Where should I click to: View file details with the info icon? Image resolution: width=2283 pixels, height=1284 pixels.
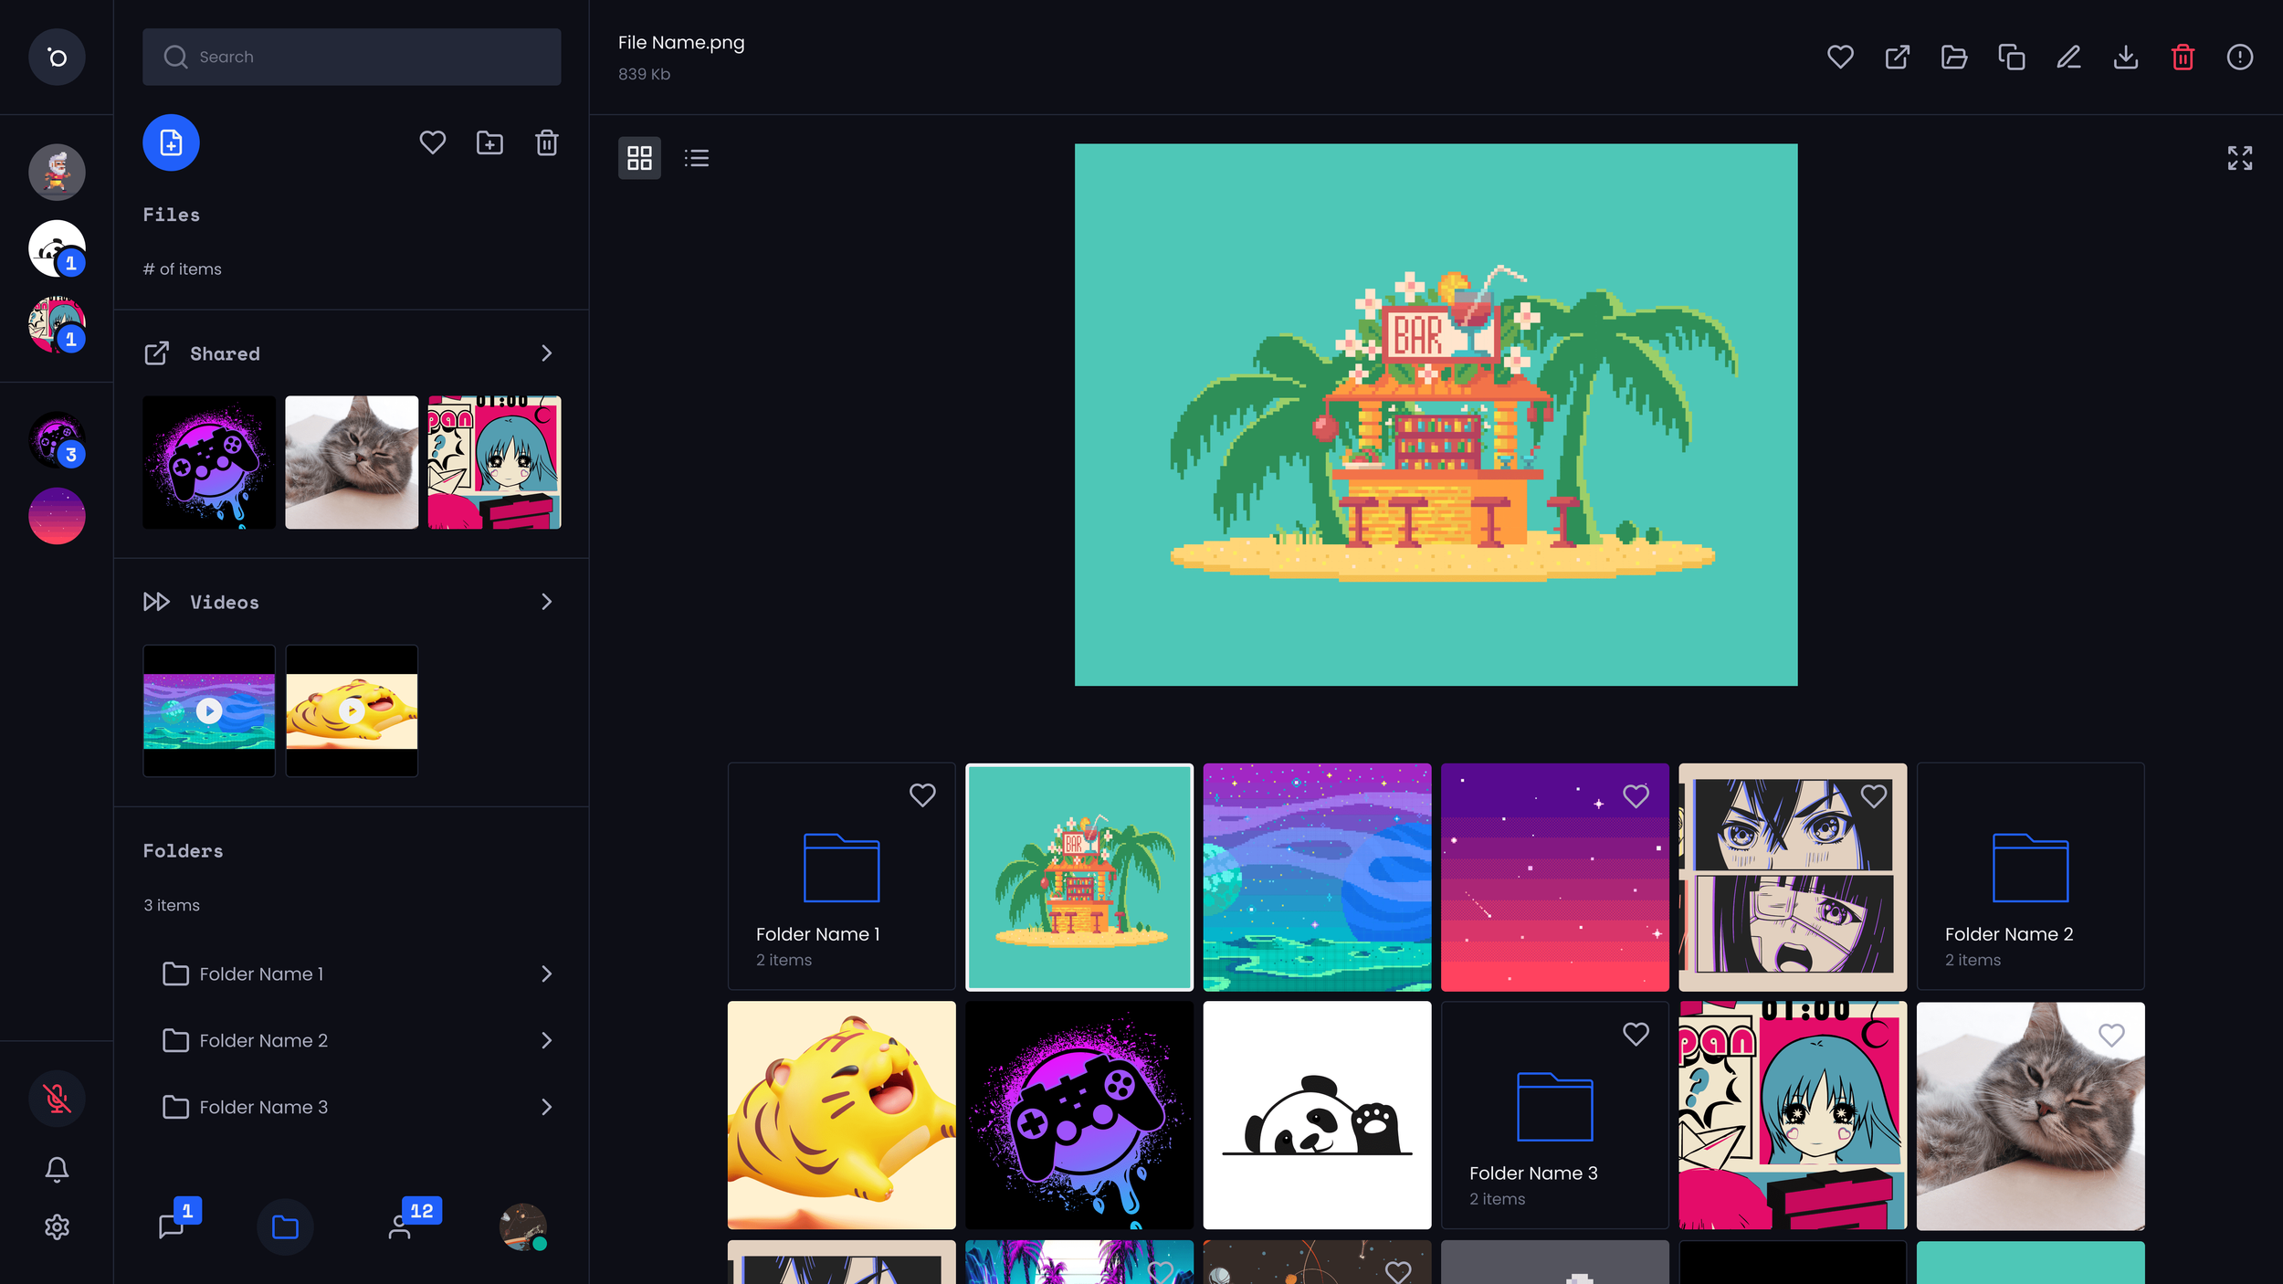(2239, 57)
